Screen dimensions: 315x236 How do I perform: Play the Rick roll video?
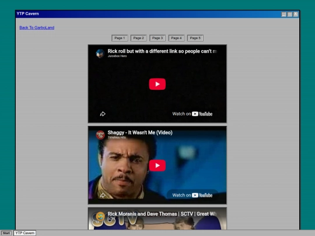click(x=157, y=84)
